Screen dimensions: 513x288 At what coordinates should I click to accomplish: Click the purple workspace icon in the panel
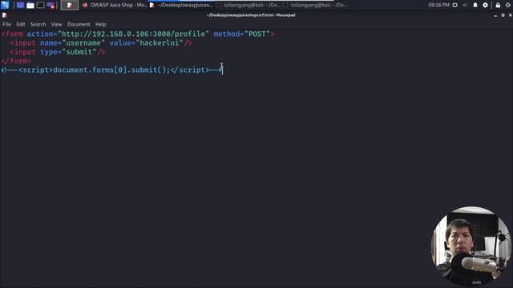tap(50, 6)
